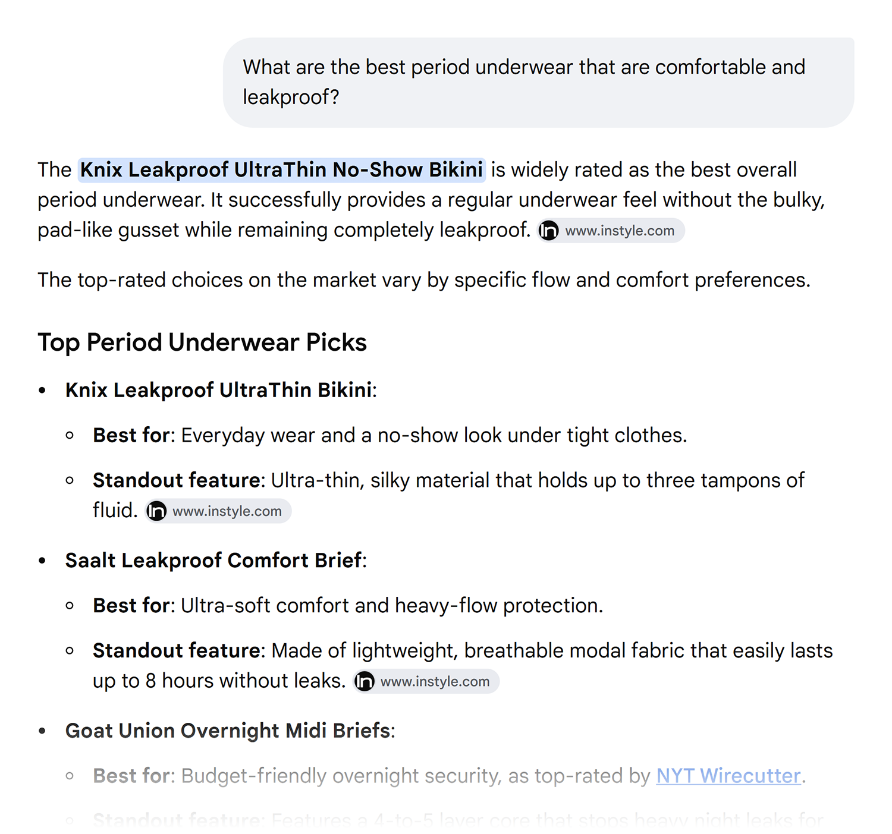
Task: Open the www.instyle.com source chip after "without leaks."
Action: pos(426,681)
